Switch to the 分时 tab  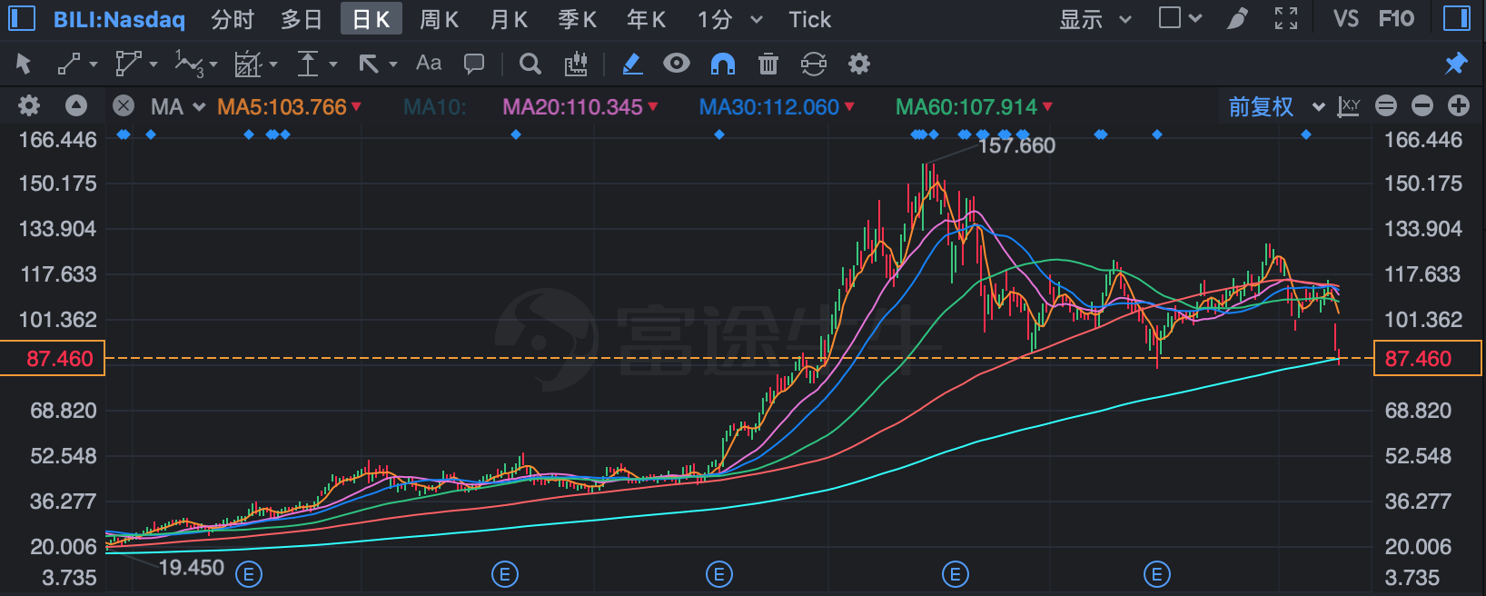tap(233, 19)
